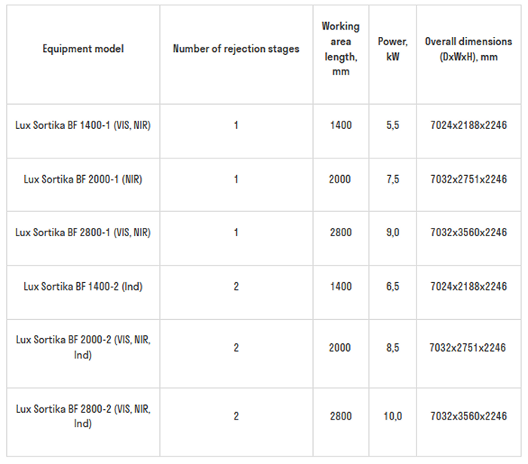Click the Lux Sortika BF 1400-2 (Ind) cell
Screen dimensions: 528x464
click(83, 286)
